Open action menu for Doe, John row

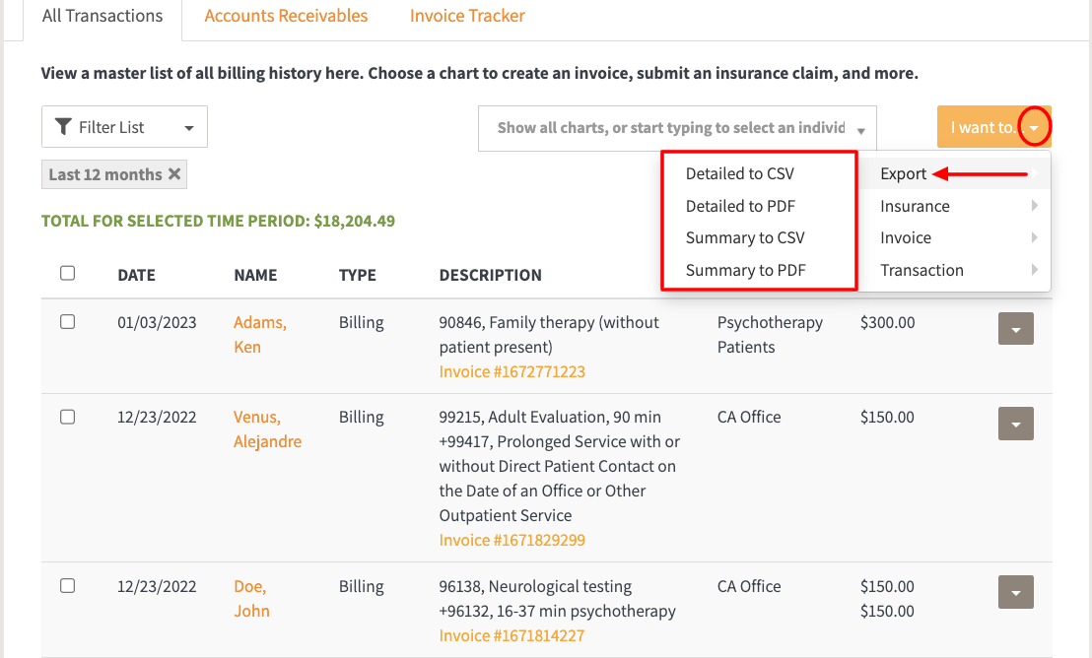(x=1015, y=592)
